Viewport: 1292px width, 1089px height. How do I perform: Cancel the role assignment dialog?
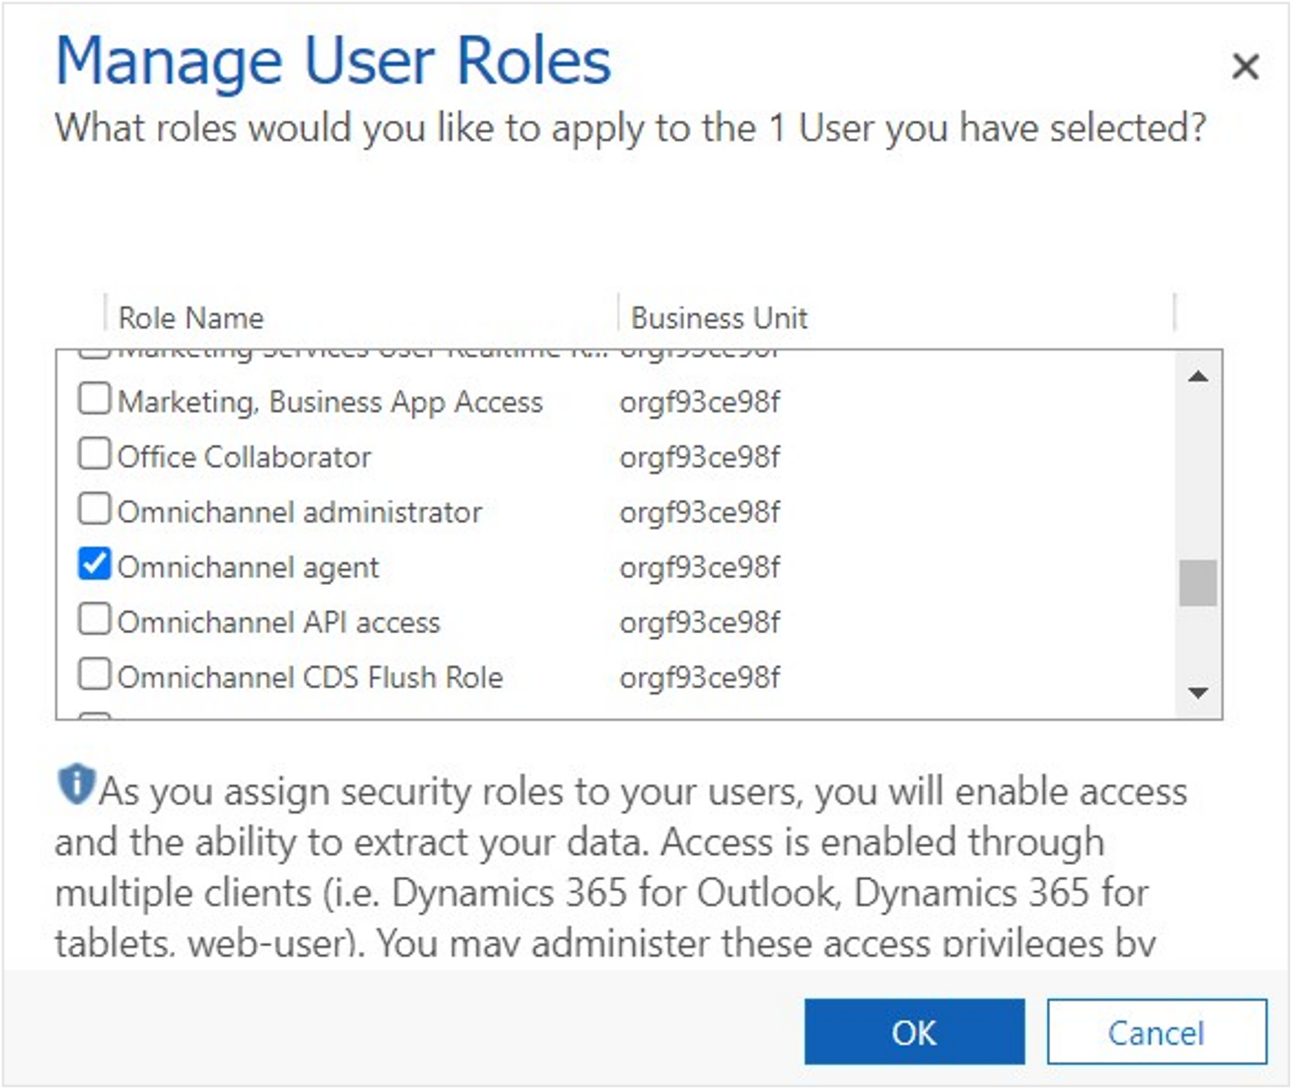point(1156,1033)
